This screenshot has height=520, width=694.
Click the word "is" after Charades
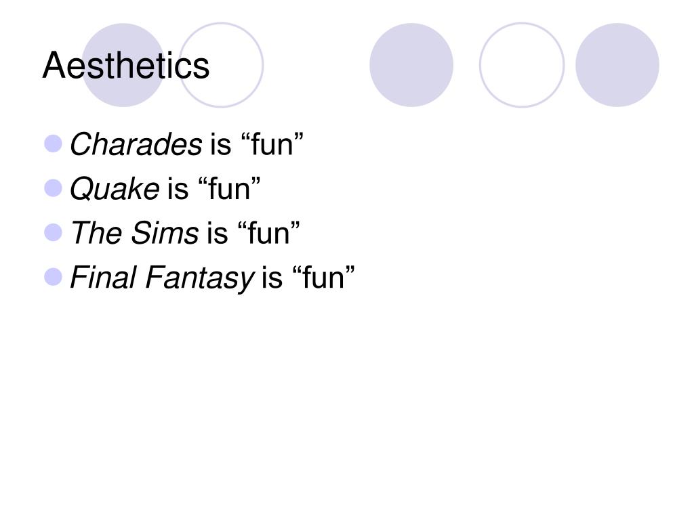click(x=220, y=144)
